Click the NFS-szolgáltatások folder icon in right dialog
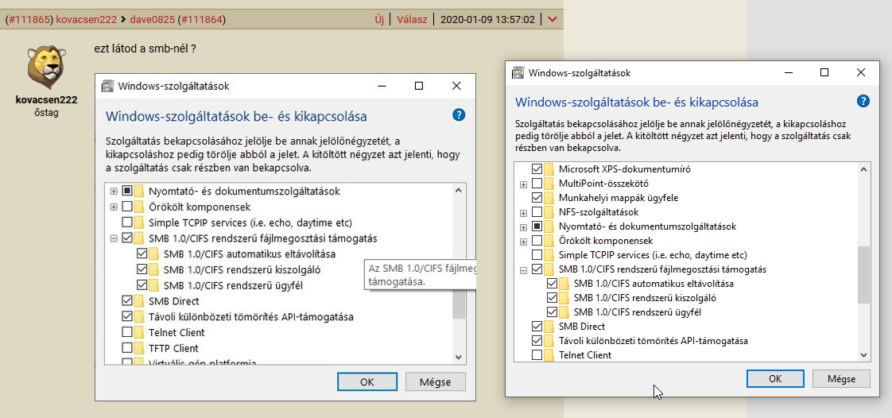Image resolution: width=892 pixels, height=418 pixels. tap(549, 212)
